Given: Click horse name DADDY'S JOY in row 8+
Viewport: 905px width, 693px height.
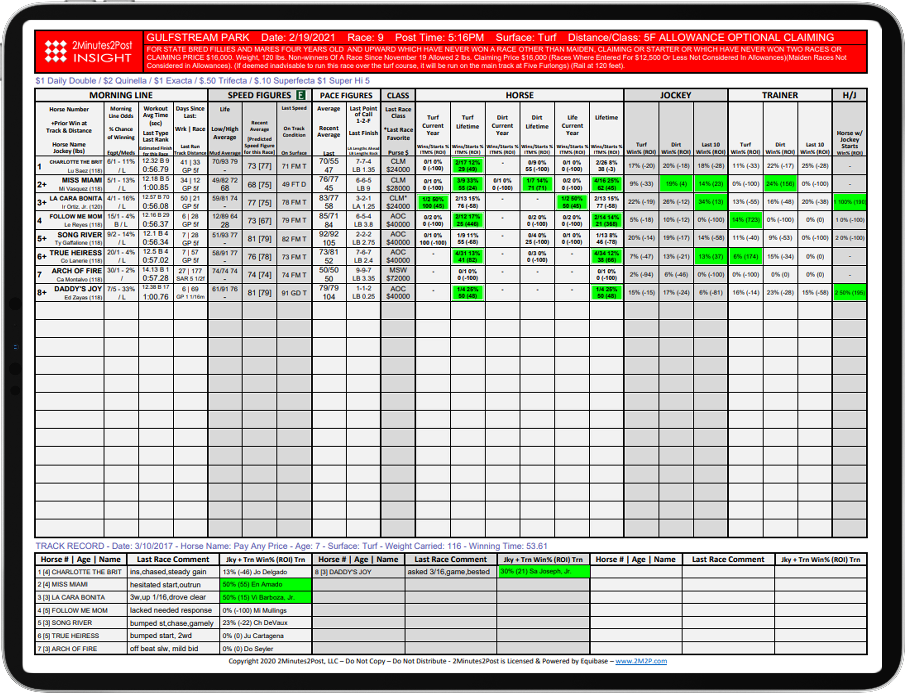Looking at the screenshot, I should pyautogui.click(x=78, y=289).
